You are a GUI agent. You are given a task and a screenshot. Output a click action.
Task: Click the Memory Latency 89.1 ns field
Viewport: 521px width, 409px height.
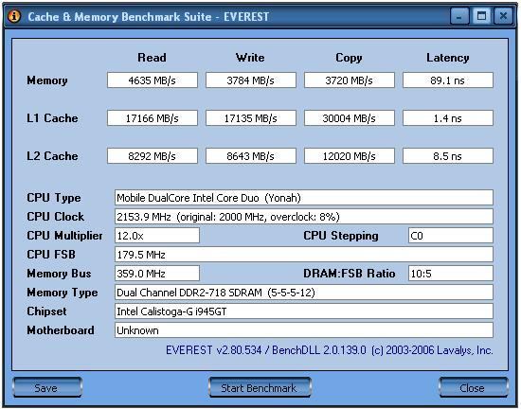(448, 80)
